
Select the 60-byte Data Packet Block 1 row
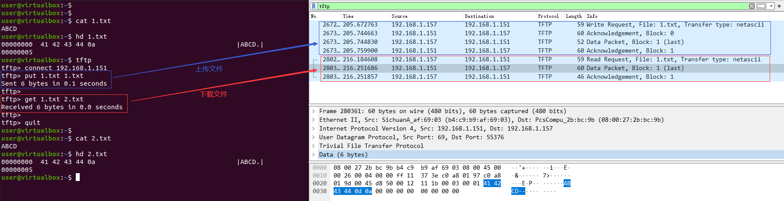click(546, 68)
